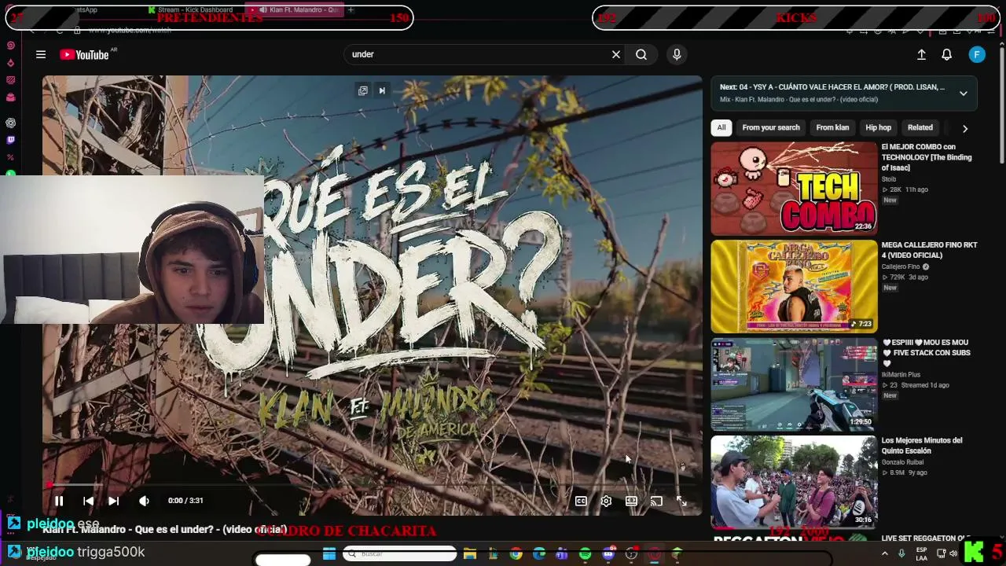1006x566 pixels.
Task: Select the 'From klan' chip
Action: click(832, 127)
